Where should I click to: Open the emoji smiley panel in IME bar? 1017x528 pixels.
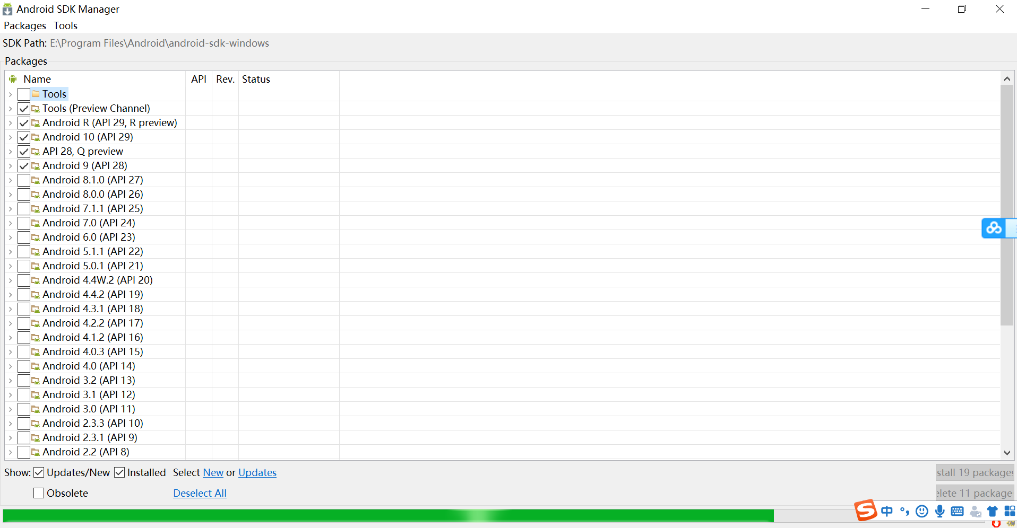click(922, 511)
